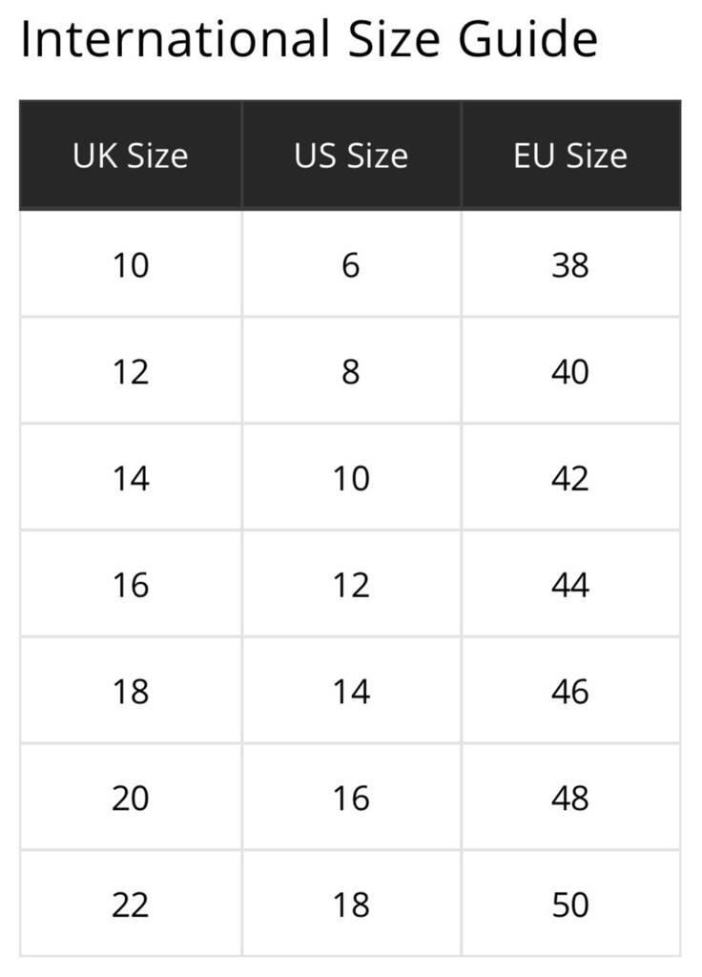Click UK size 16 cell
The width and height of the screenshot is (702, 977).
pyautogui.click(x=130, y=584)
